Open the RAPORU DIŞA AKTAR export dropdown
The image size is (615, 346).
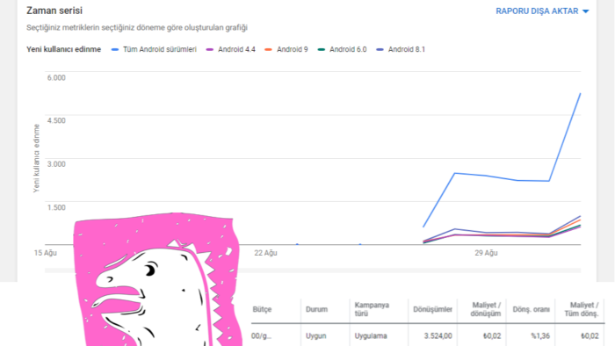pos(542,11)
